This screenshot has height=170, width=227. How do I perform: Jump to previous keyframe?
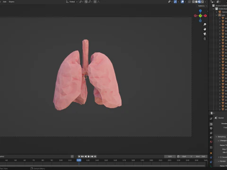click(82, 156)
